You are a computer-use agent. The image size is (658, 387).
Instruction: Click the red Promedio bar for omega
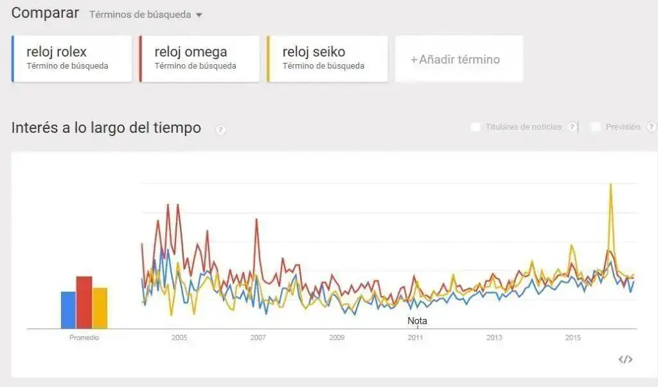84,302
